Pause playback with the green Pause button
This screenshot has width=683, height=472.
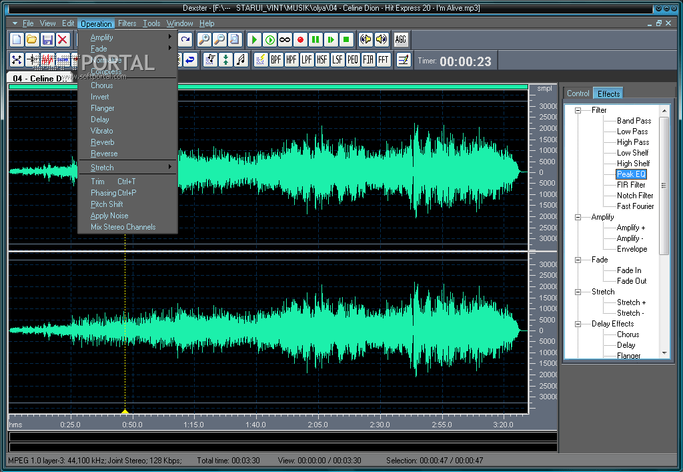coord(315,39)
